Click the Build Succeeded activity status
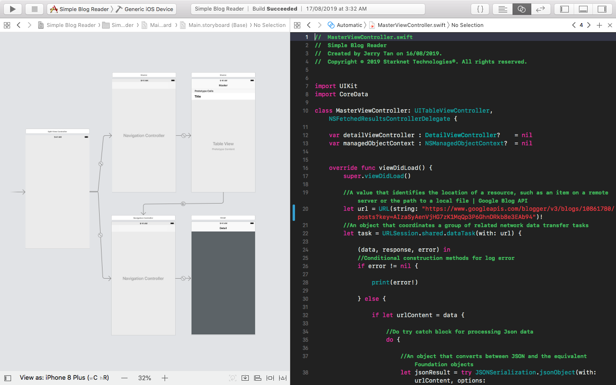The image size is (616, 385). [x=275, y=9]
